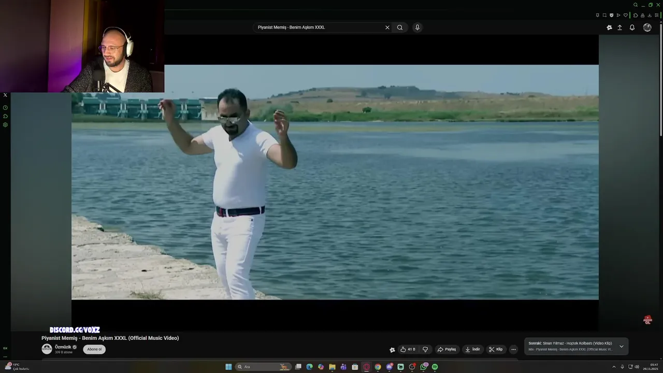
Task: Dislike the video with thumbs-down
Action: (425, 349)
